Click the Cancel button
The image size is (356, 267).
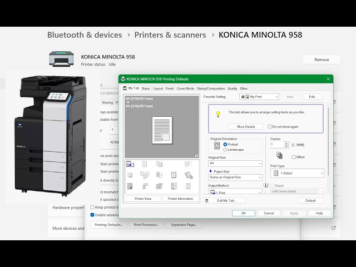269,213
